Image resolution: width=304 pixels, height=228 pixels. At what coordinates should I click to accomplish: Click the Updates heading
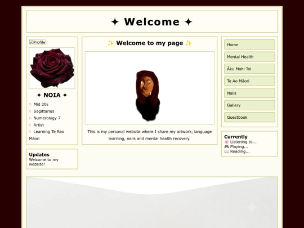[x=39, y=154]
